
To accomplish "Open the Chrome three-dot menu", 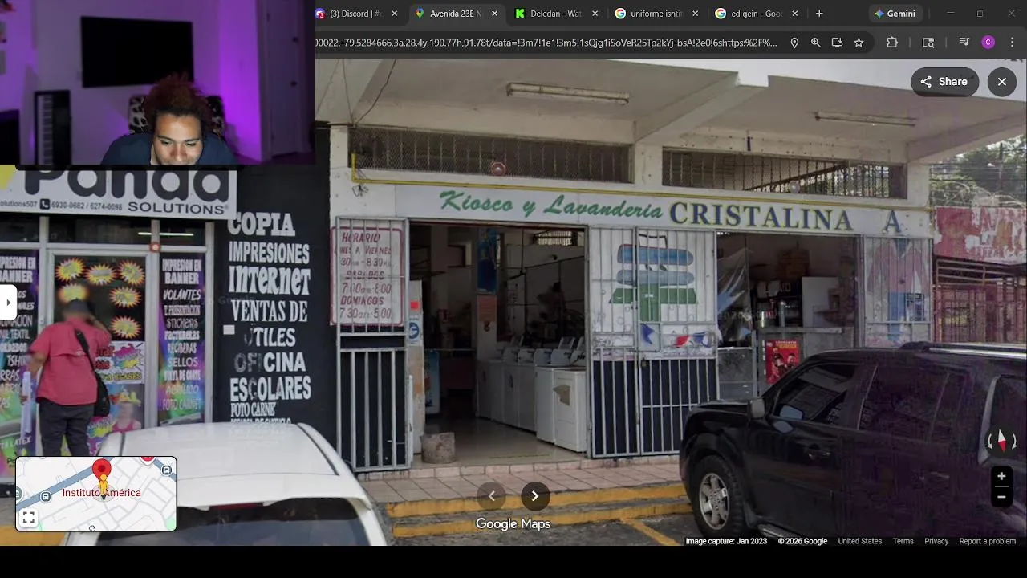I will pyautogui.click(x=1012, y=43).
